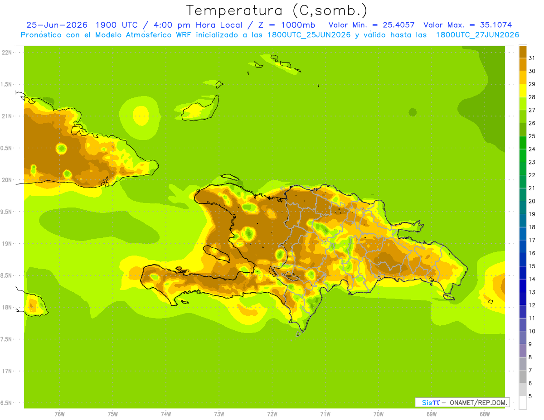The height and width of the screenshot is (420, 544).
Task: Click the '72W' longitude label
Action: [x=272, y=414]
